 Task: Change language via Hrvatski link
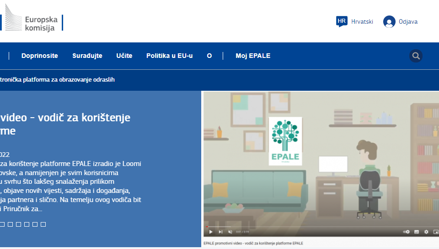(362, 22)
